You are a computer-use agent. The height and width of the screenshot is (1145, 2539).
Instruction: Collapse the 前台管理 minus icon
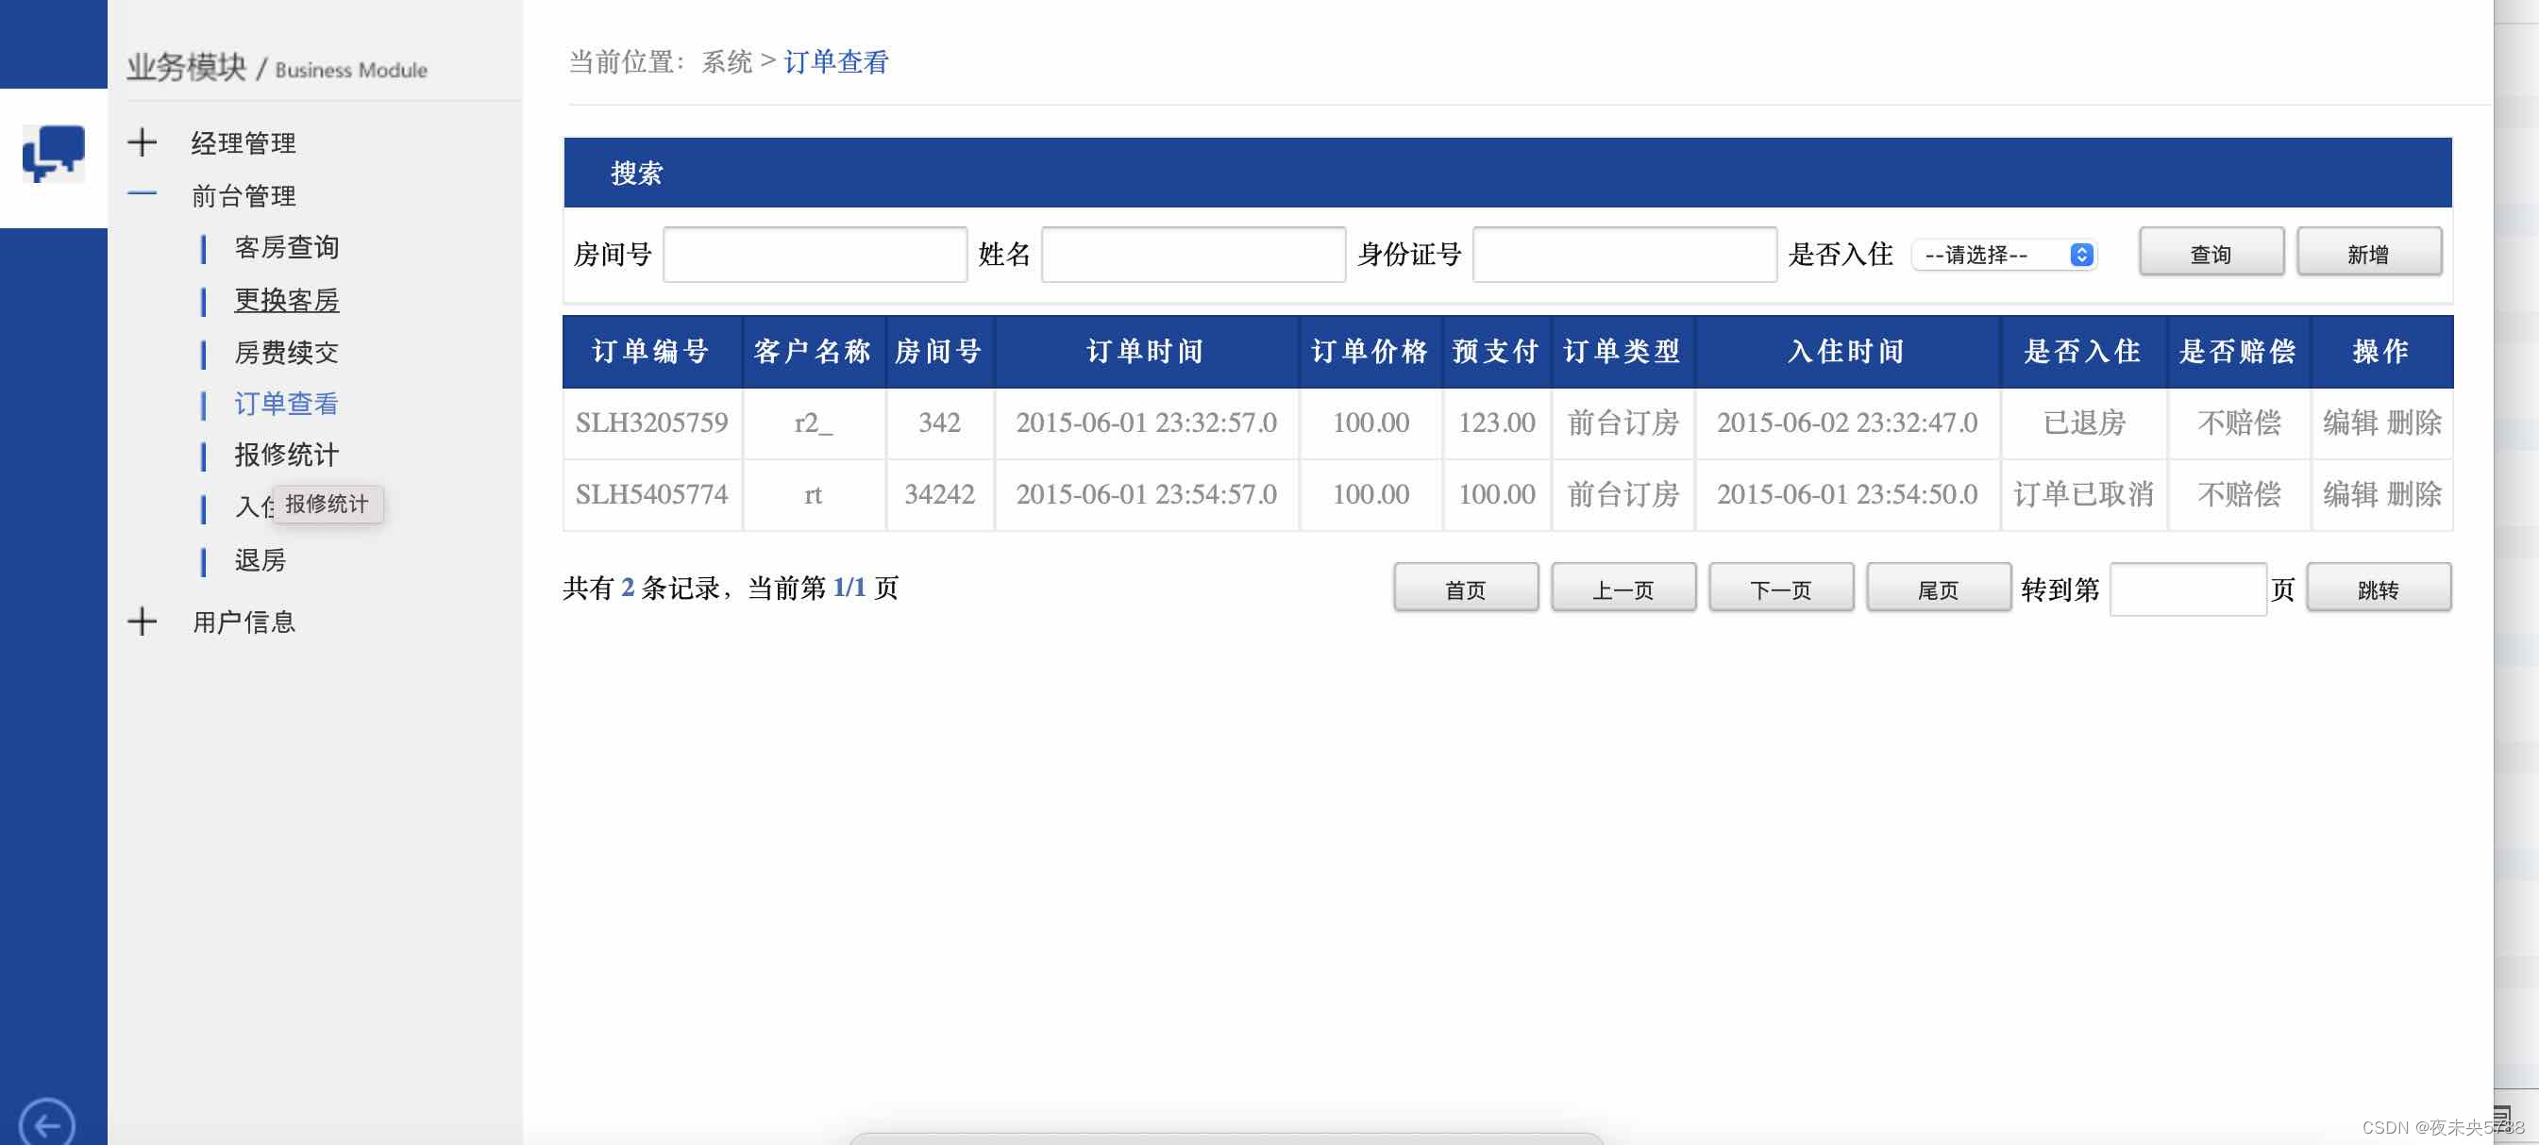click(142, 194)
